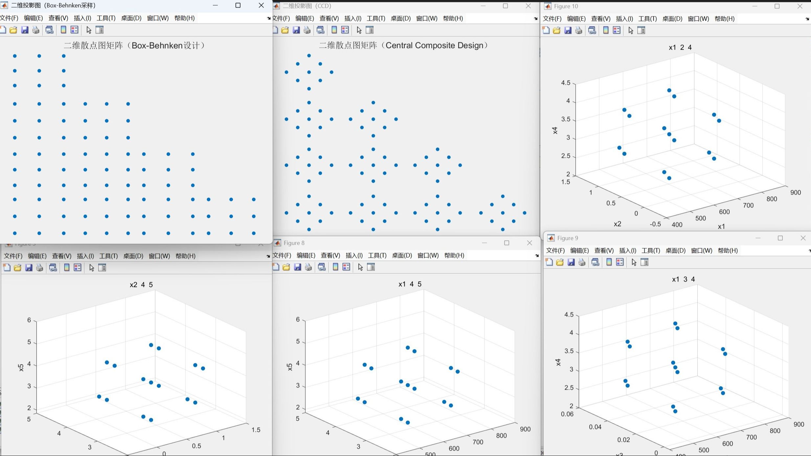This screenshot has width=811, height=456.
Task: Click the 'x1 2 4' plot title
Action: (x=680, y=48)
